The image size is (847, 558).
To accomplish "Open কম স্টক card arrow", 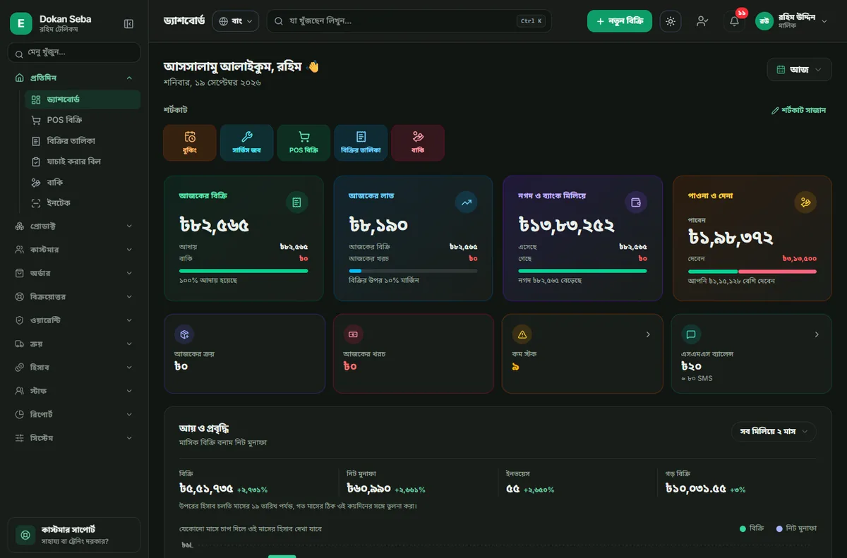I will (x=648, y=334).
